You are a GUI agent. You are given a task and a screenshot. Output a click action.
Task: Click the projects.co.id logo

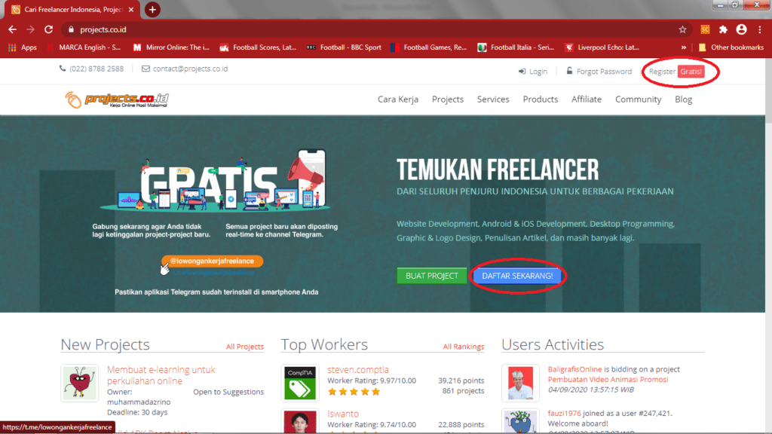(x=116, y=99)
